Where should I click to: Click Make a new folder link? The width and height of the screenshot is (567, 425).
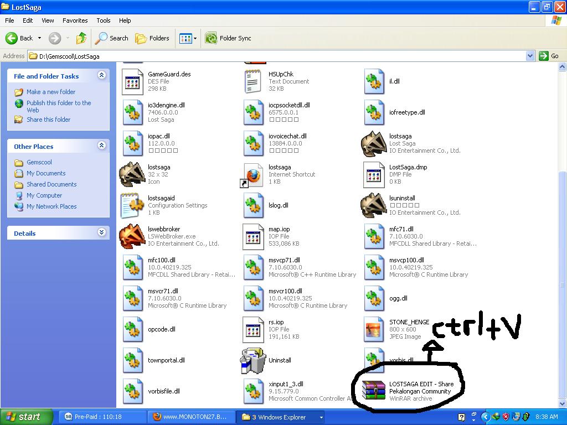[x=50, y=92]
